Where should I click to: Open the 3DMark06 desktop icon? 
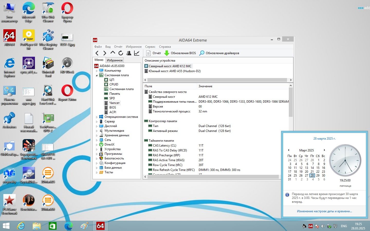coord(48,203)
